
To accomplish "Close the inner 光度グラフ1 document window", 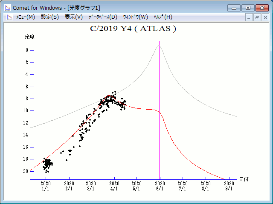I will (265, 17).
